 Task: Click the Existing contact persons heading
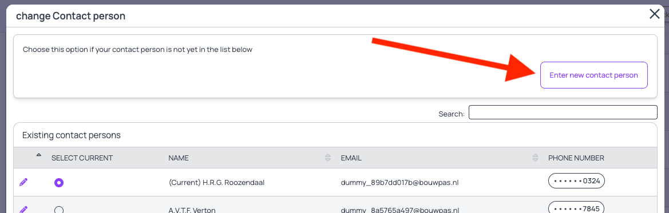[72, 135]
